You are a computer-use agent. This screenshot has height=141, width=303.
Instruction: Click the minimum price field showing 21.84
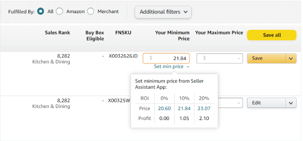166,58
